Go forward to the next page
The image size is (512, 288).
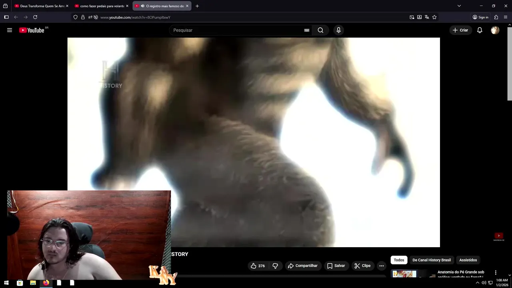tap(26, 17)
